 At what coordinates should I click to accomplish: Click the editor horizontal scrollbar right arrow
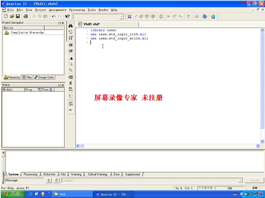tap(258, 145)
